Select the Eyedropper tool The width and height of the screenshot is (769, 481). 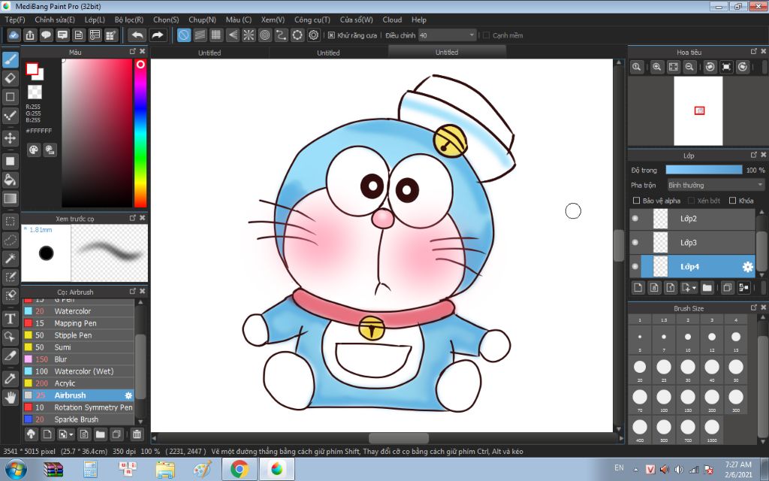(x=10, y=379)
